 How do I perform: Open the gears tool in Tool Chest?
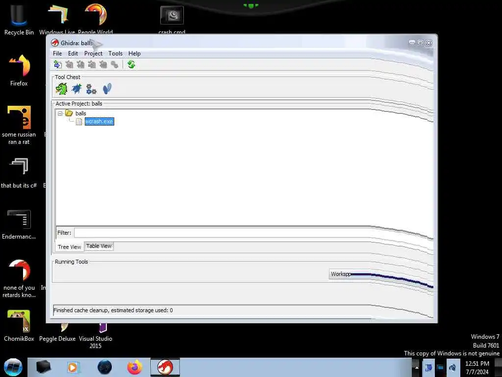coord(91,89)
